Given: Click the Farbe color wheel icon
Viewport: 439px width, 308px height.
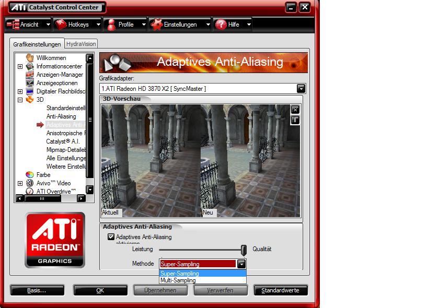Looking at the screenshot, I should 30,175.
